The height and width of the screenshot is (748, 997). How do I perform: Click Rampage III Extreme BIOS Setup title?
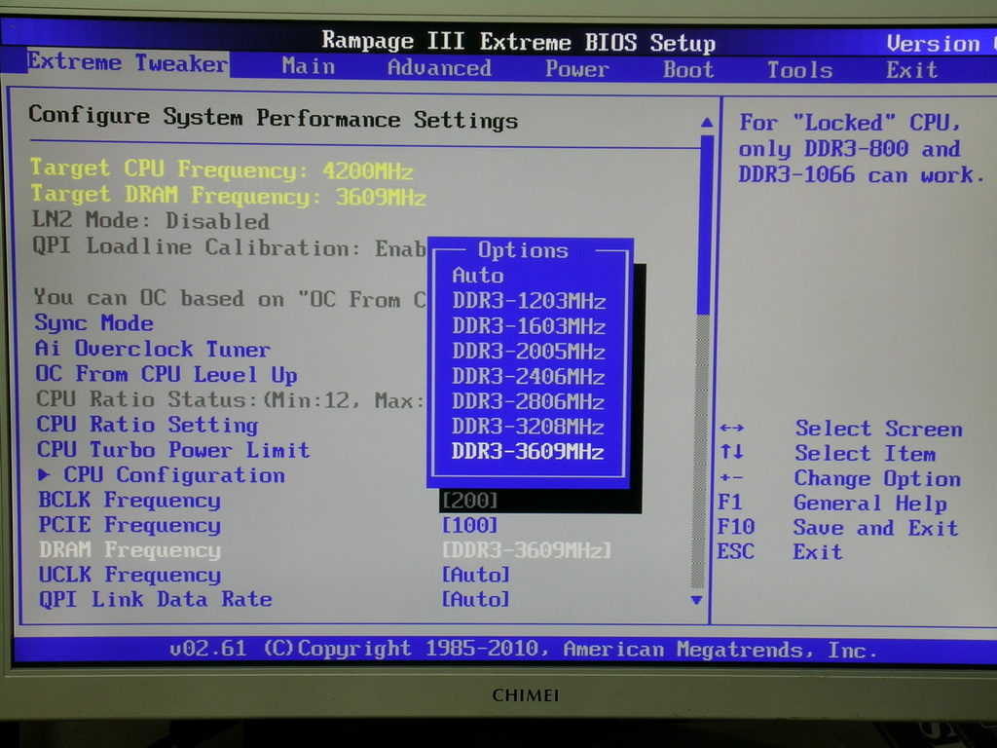point(519,41)
